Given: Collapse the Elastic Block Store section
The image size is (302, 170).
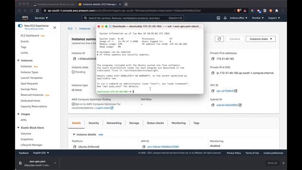Looking at the screenshot, I should 18,127.
